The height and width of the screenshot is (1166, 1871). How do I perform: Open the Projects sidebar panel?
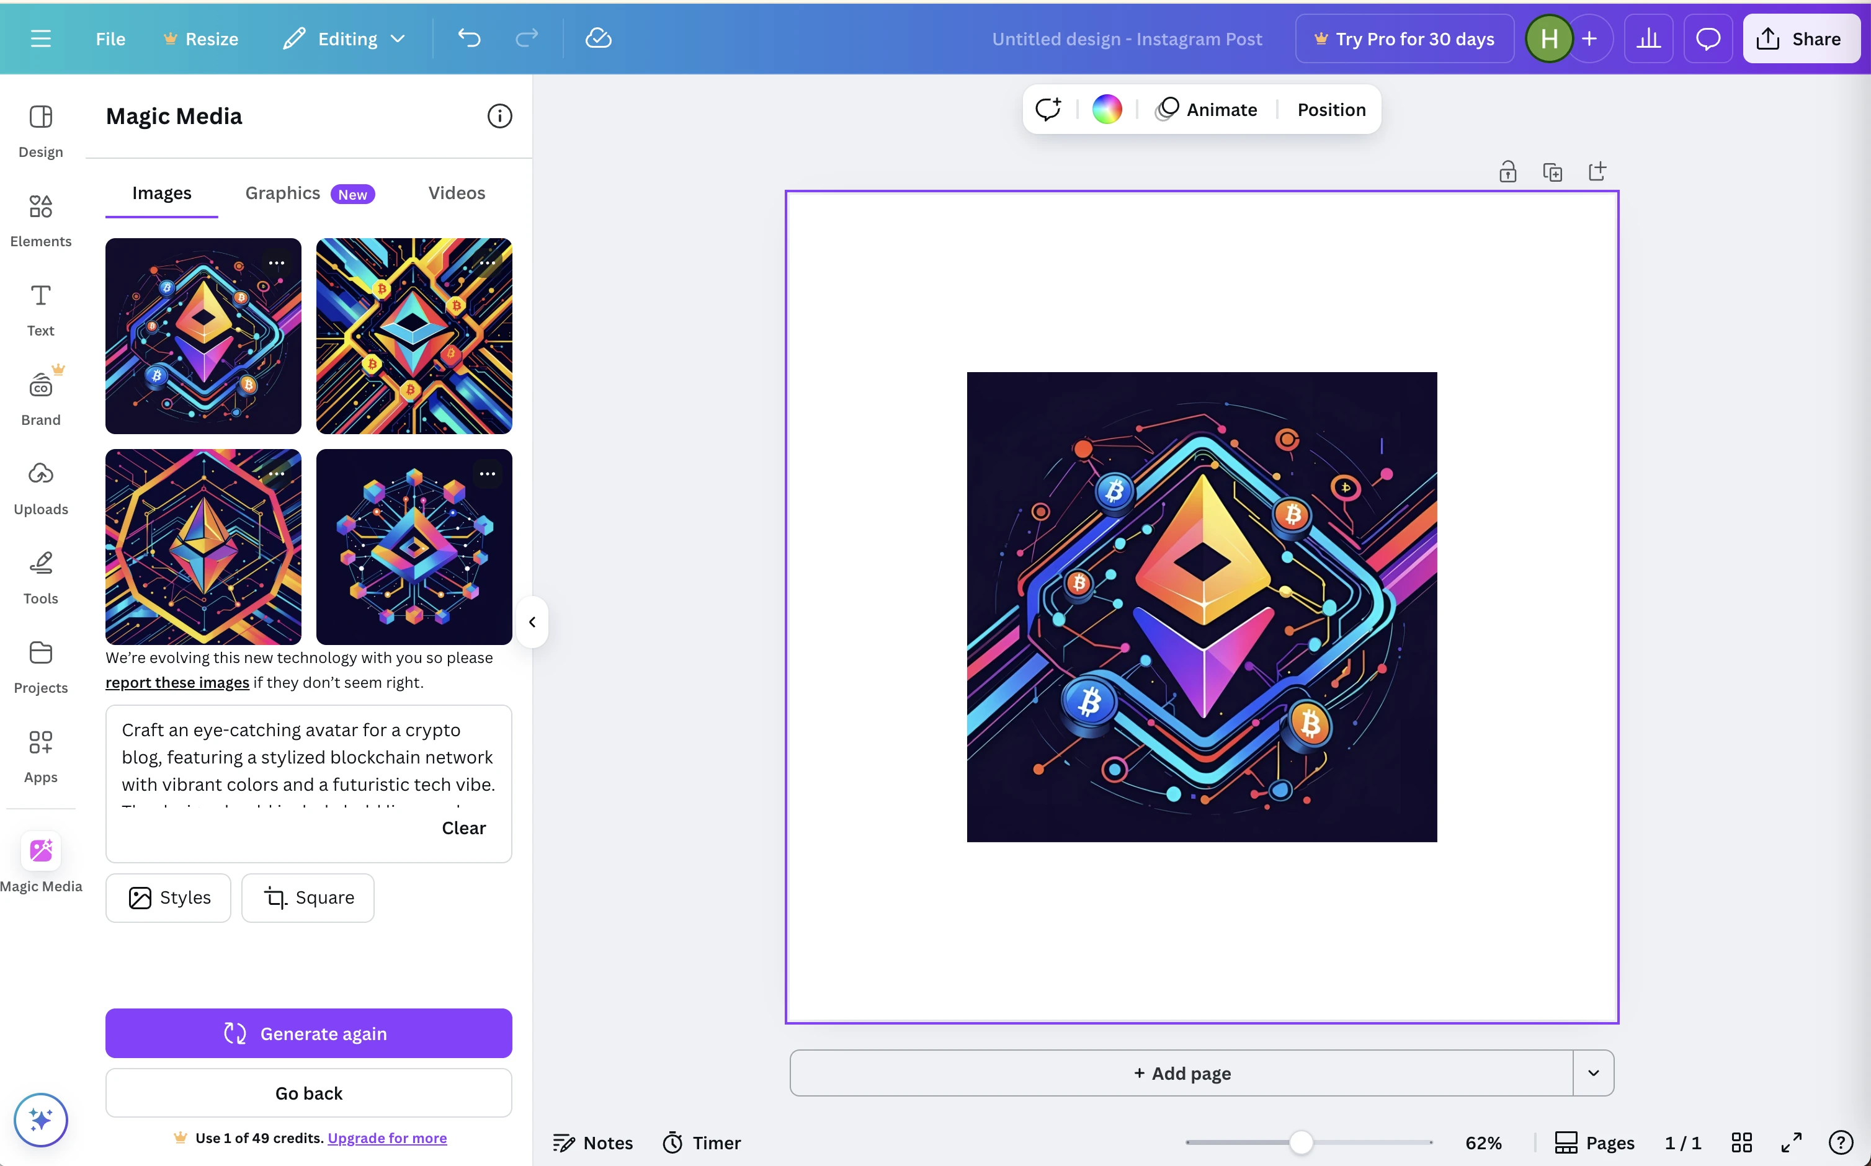tap(41, 667)
